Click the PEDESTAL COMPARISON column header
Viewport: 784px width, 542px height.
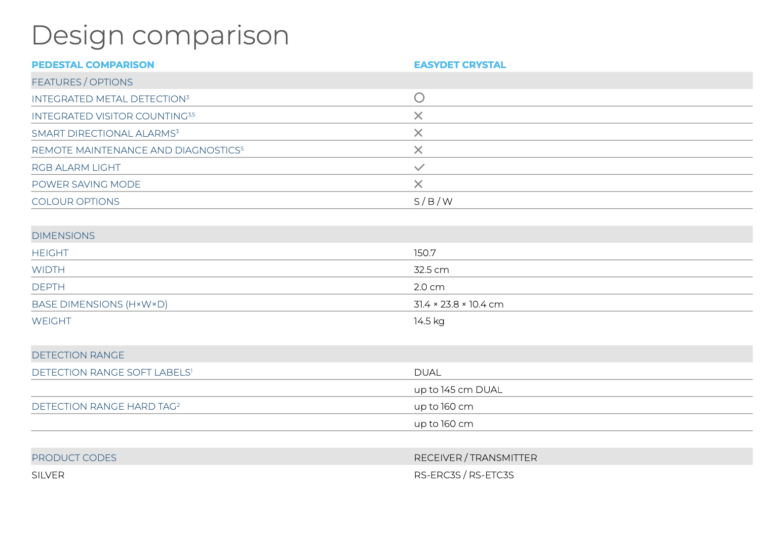[x=93, y=65]
